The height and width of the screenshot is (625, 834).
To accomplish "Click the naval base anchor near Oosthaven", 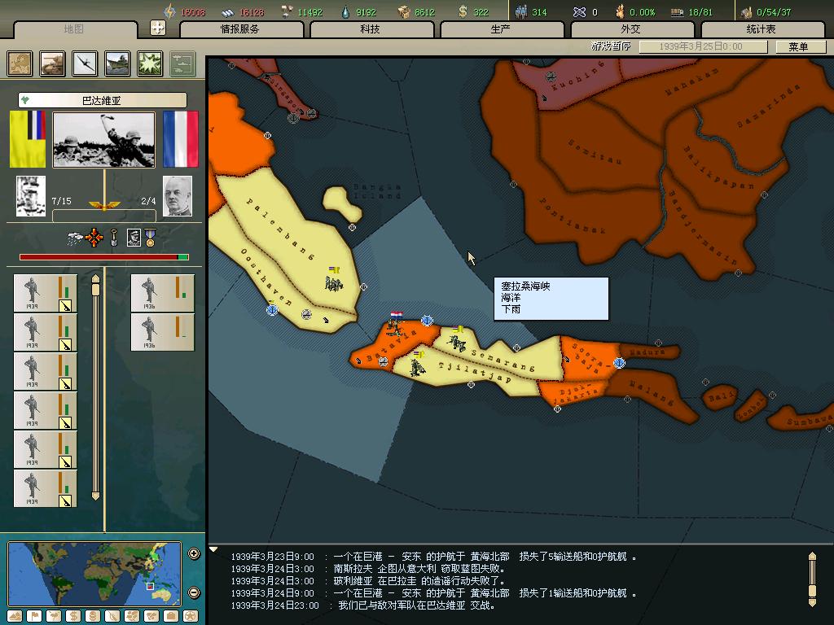I will 272,308.
